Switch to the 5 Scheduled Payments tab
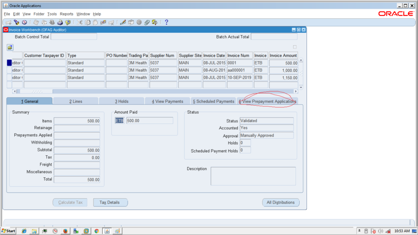Viewport: 418px width, 235px height. 213,101
